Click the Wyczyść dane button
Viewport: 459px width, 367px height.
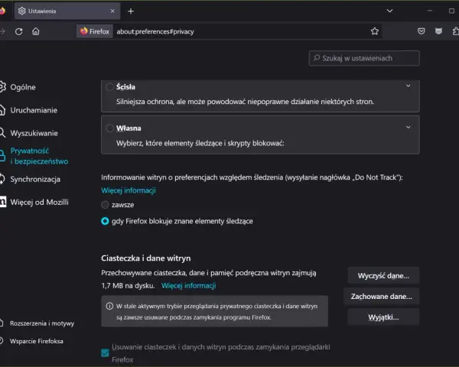click(x=383, y=275)
